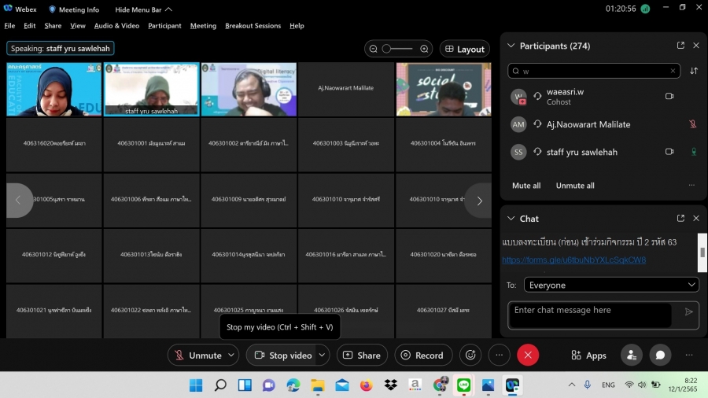Screen dimensions: 708x398
Task: Toggle staff yru sawlehah microphone icon
Action: (x=692, y=152)
